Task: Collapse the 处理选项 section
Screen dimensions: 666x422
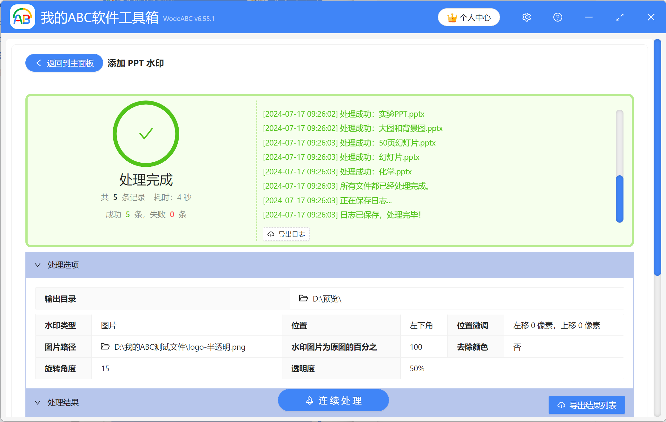Action: (37, 265)
